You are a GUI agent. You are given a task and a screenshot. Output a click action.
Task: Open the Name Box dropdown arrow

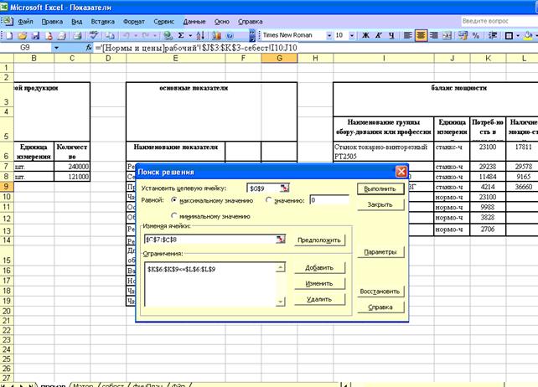pyautogui.click(x=56, y=48)
